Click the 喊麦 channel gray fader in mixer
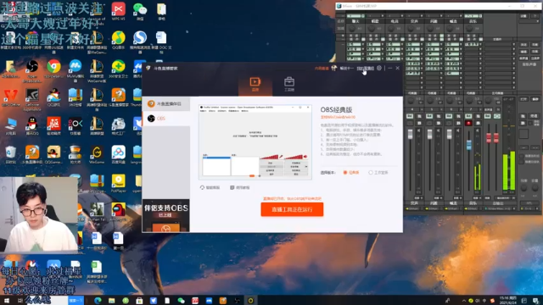The width and height of the screenshot is (543, 305). point(449,134)
